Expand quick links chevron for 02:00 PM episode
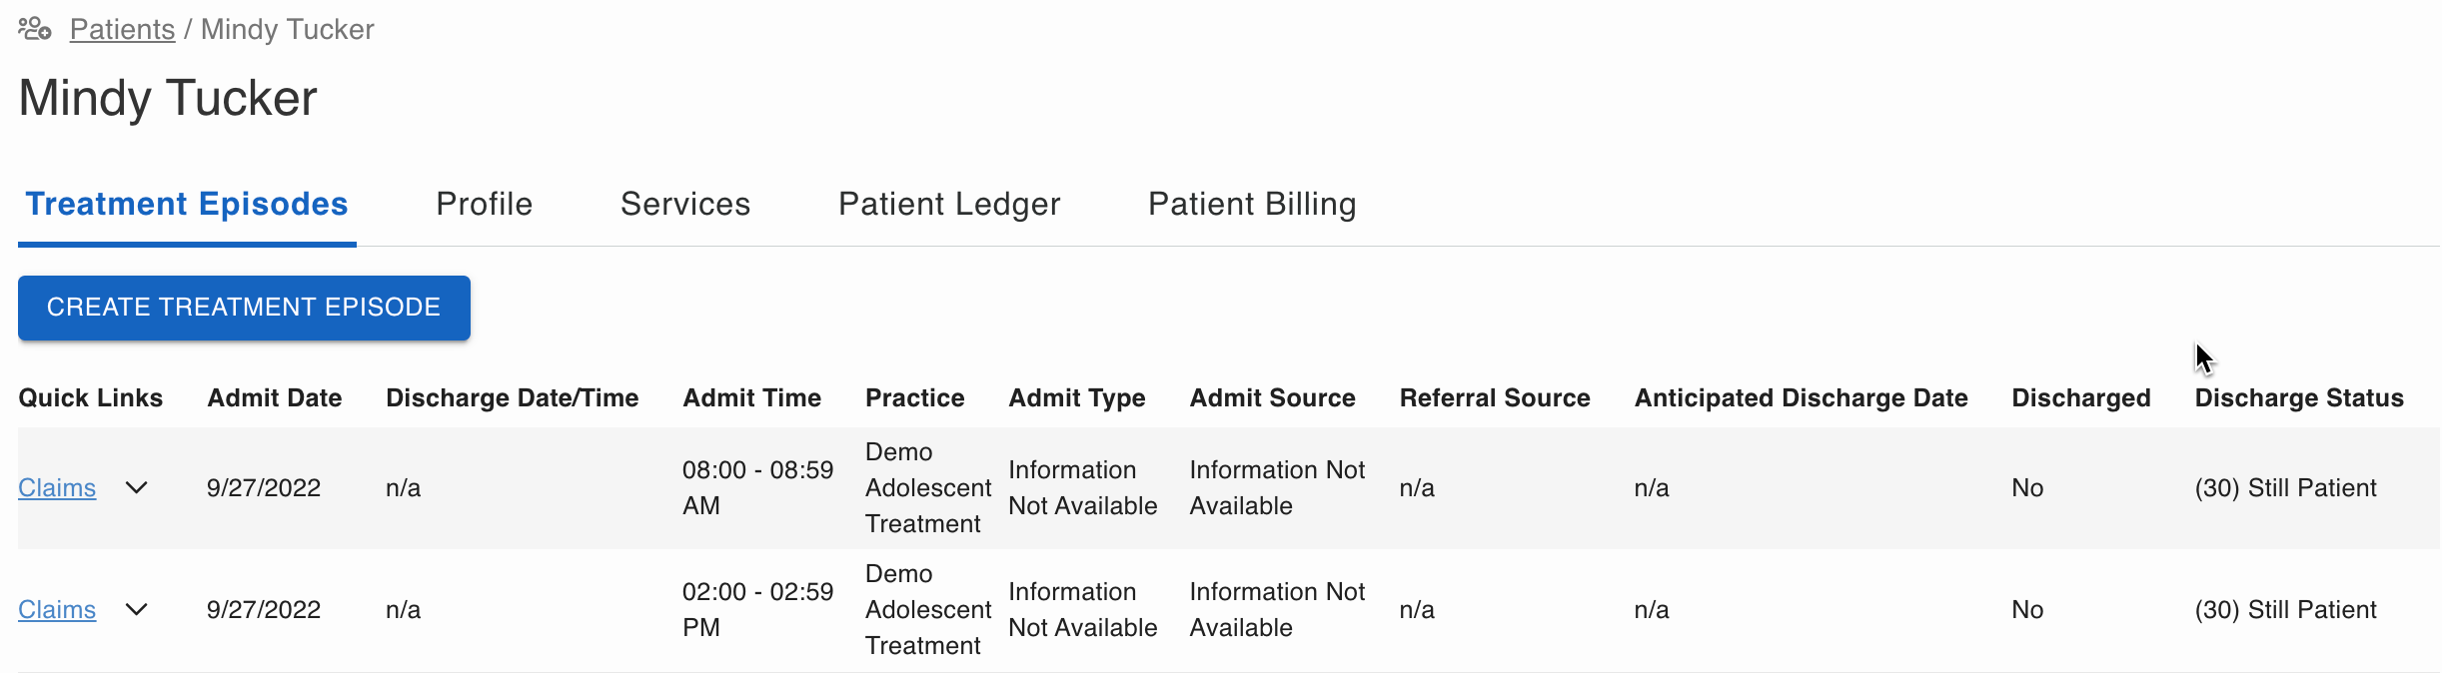Image resolution: width=2442 pixels, height=673 pixels. [x=137, y=610]
